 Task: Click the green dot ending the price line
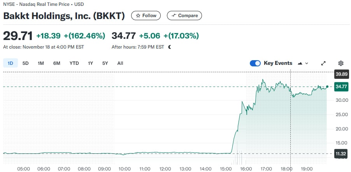tap(327, 87)
